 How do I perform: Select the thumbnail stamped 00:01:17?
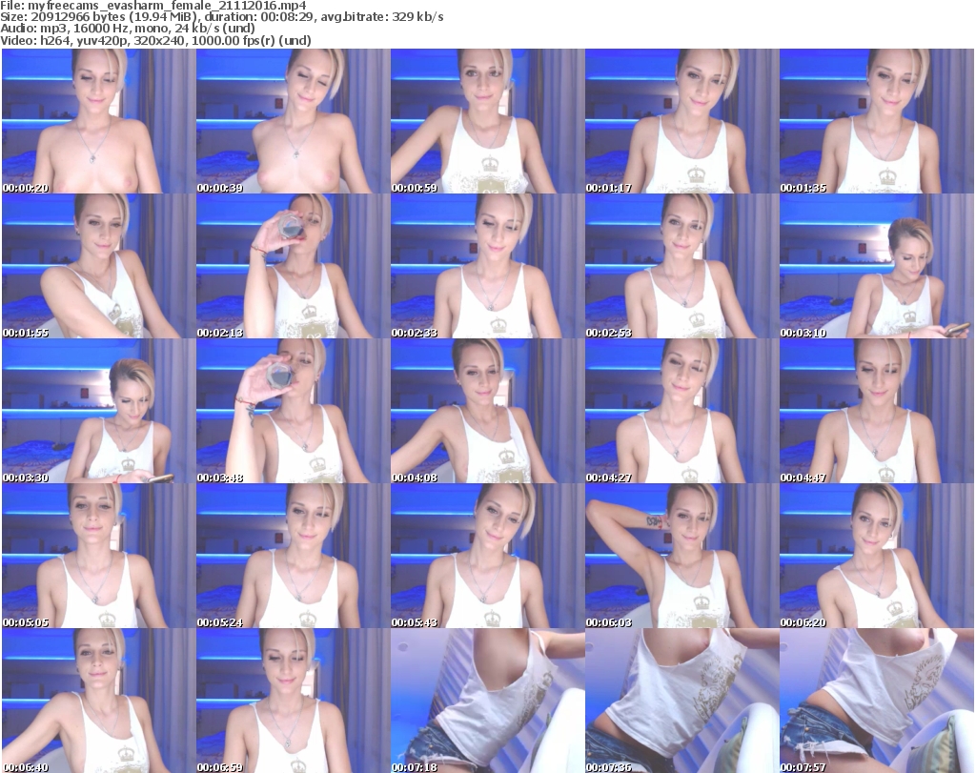point(681,121)
